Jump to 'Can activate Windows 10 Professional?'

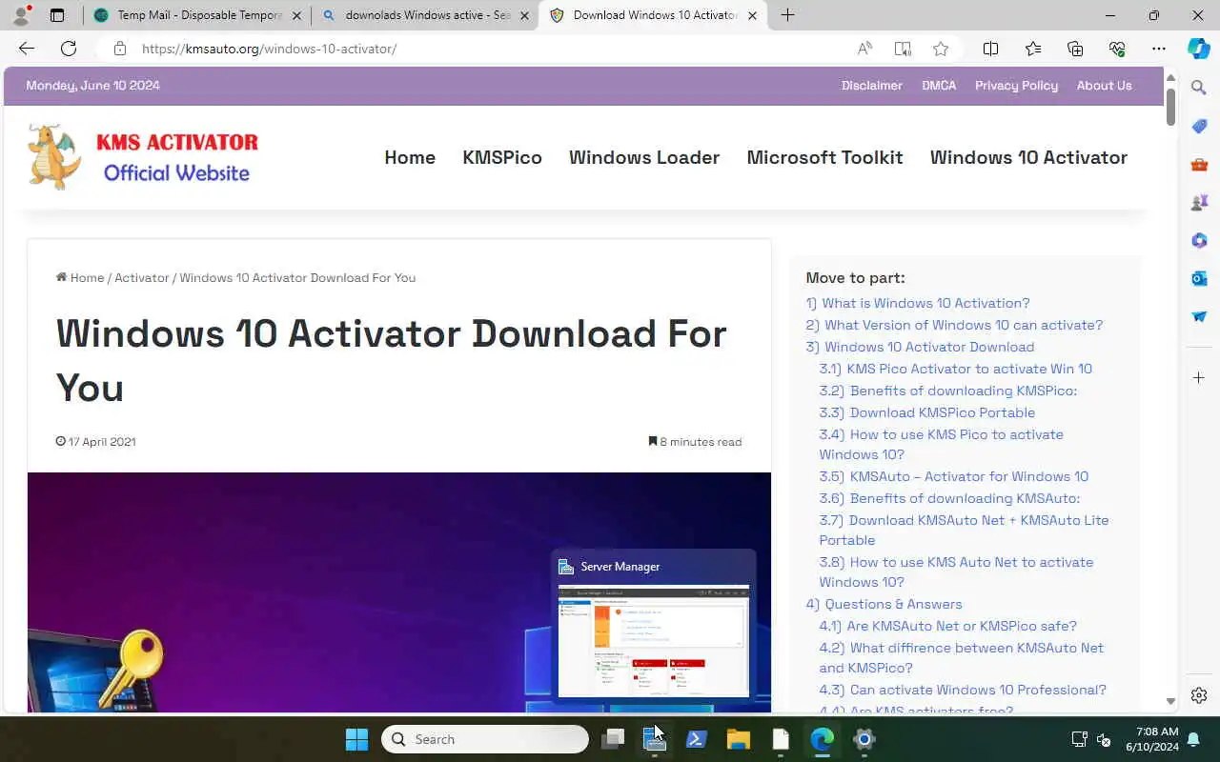pos(963,690)
